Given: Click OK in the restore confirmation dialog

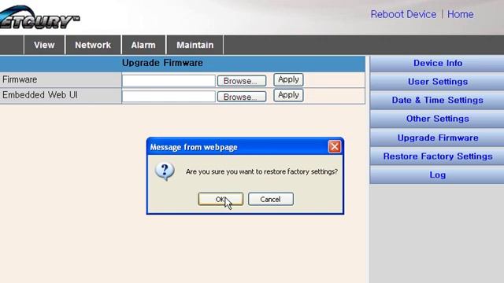Looking at the screenshot, I should point(220,199).
